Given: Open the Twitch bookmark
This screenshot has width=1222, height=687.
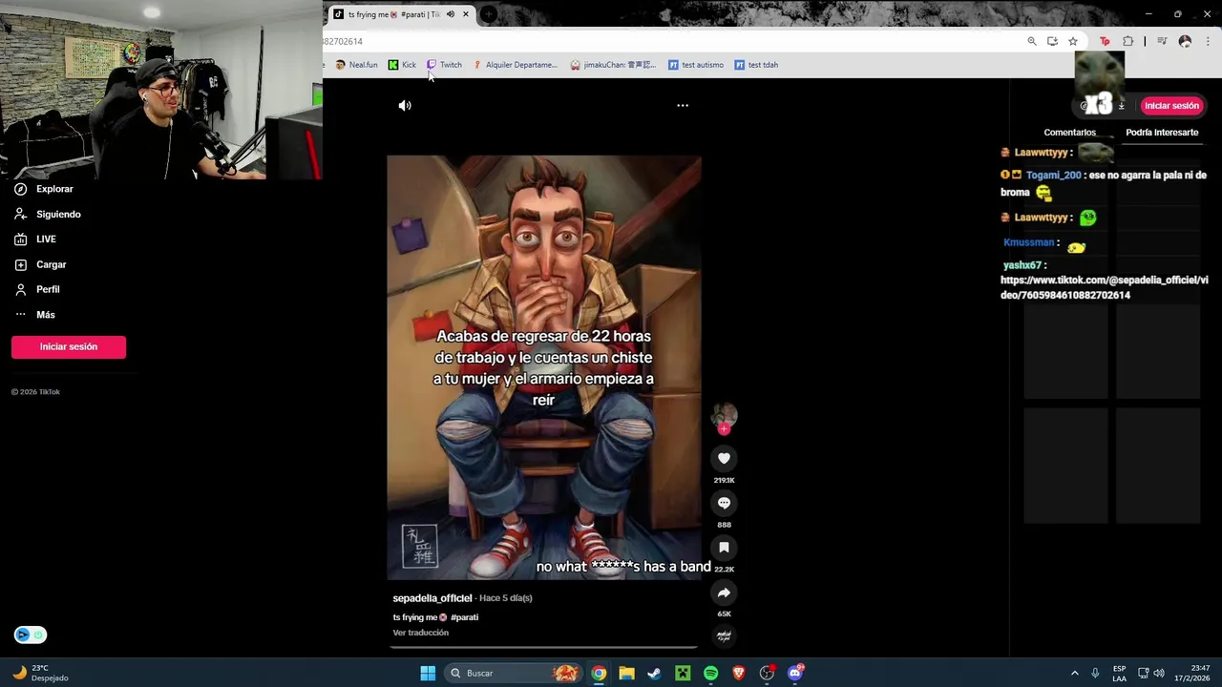Looking at the screenshot, I should tap(444, 65).
